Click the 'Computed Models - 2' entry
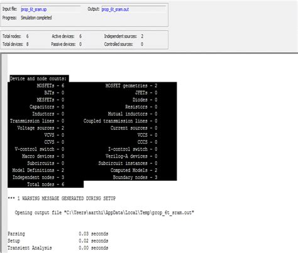 click(x=134, y=170)
